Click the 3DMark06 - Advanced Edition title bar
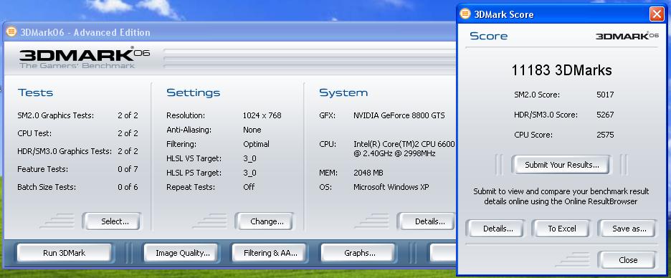The image size is (671, 278). (229, 32)
